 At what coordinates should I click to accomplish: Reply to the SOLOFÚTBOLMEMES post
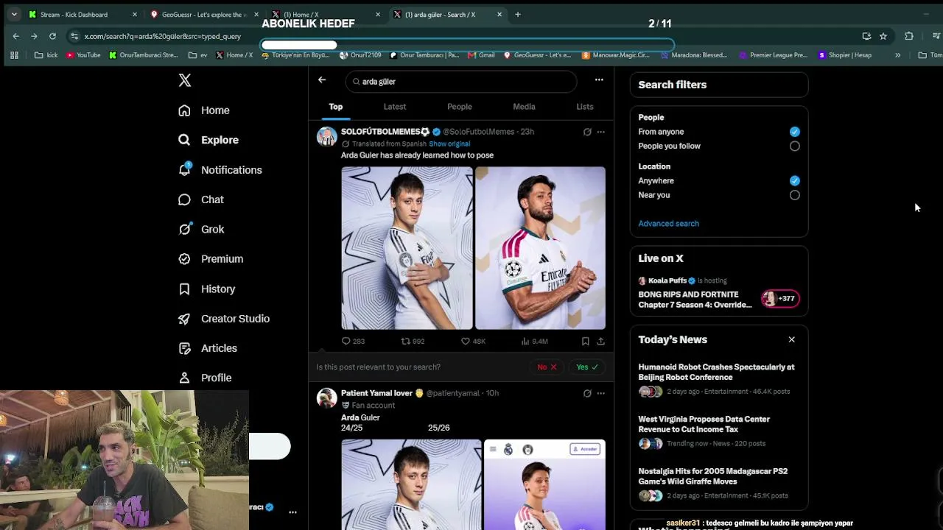pos(353,341)
